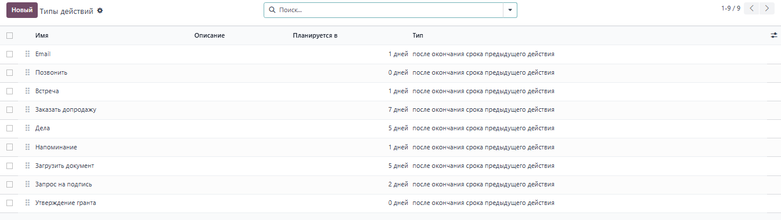Click the search magnifier icon

pyautogui.click(x=272, y=10)
